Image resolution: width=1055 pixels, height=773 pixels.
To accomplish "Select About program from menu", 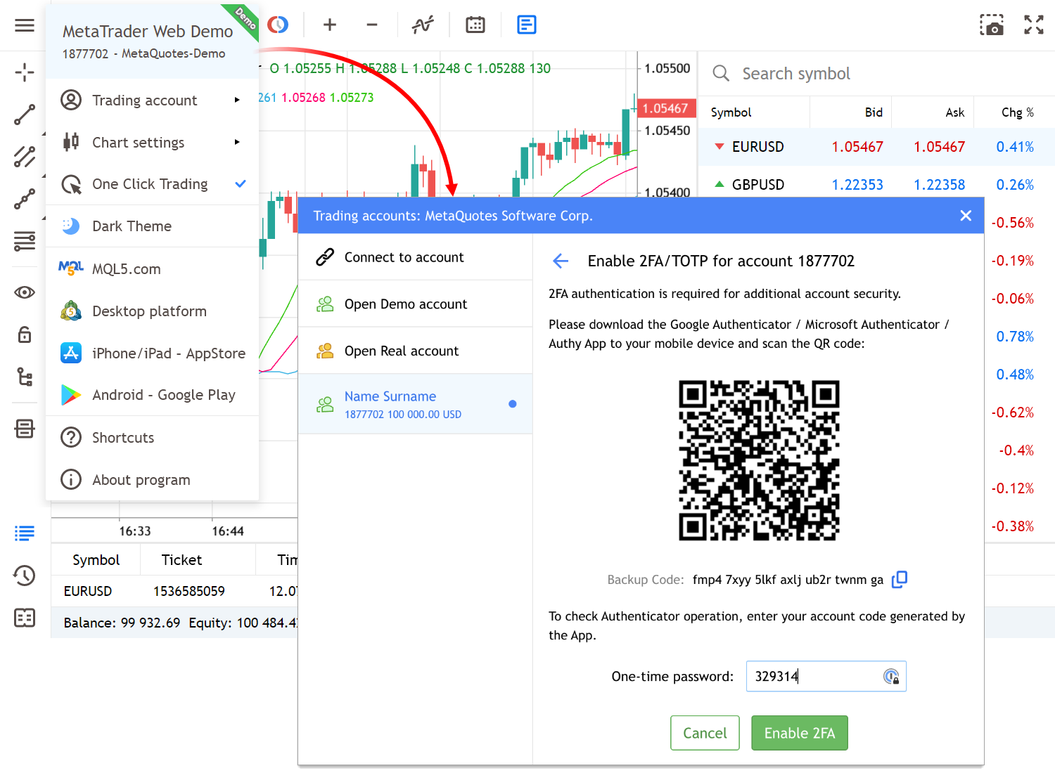I will pos(140,479).
